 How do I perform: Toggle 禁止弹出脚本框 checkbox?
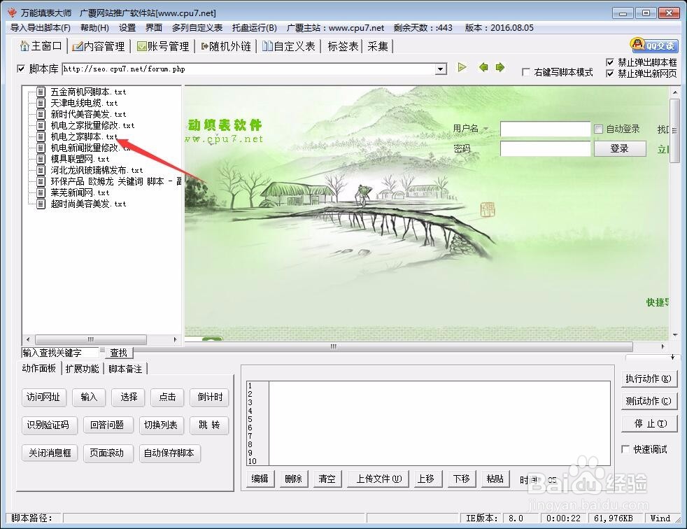click(x=610, y=62)
